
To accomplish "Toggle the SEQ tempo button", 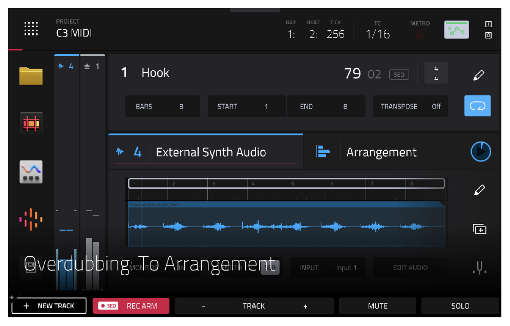I will pos(399,74).
